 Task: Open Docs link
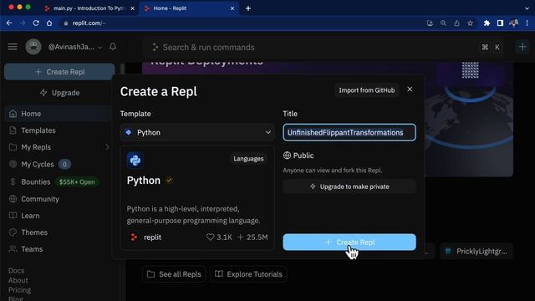17,271
